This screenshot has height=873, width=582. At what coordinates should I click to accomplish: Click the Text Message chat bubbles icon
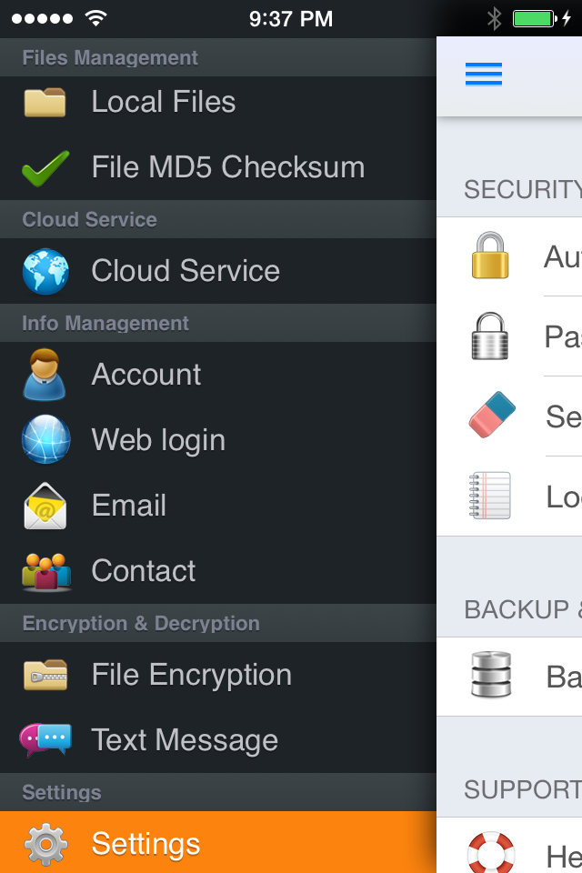pos(45,740)
